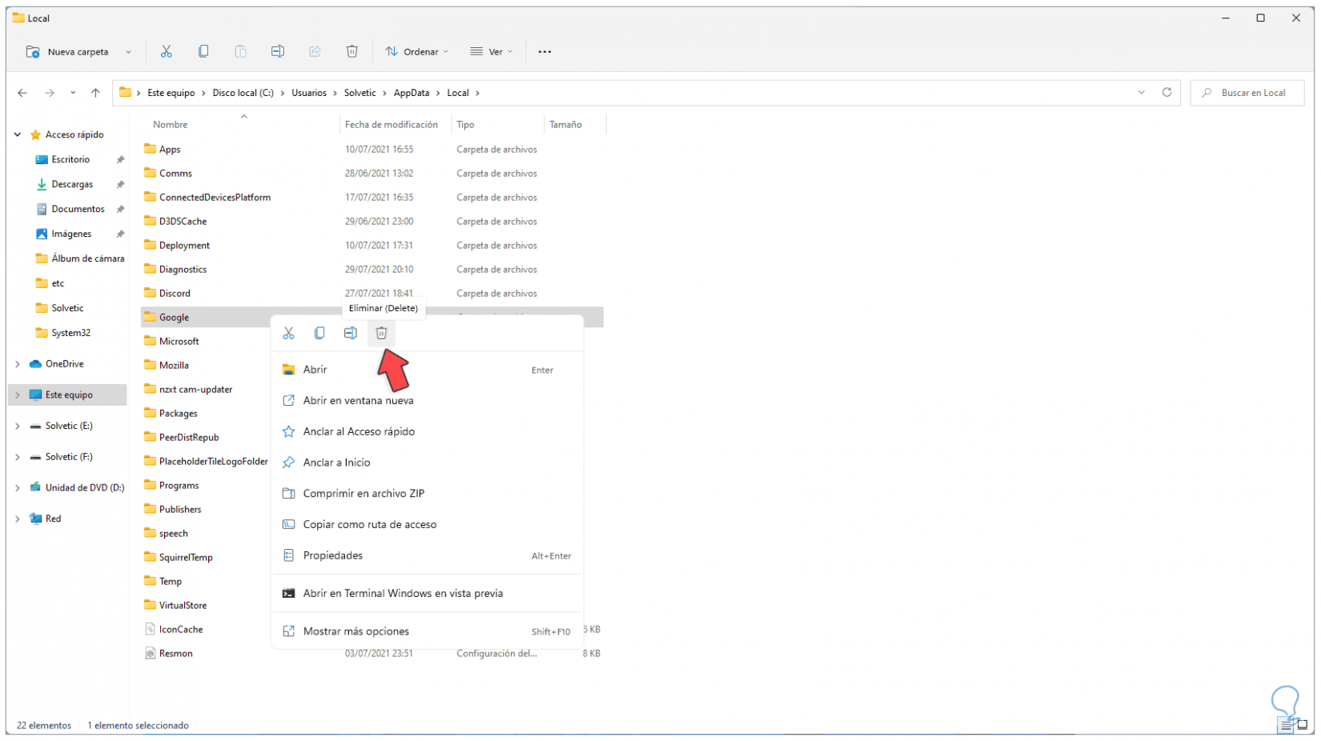Click the Buscar en Local search box
The image size is (1321, 741).
tap(1247, 93)
